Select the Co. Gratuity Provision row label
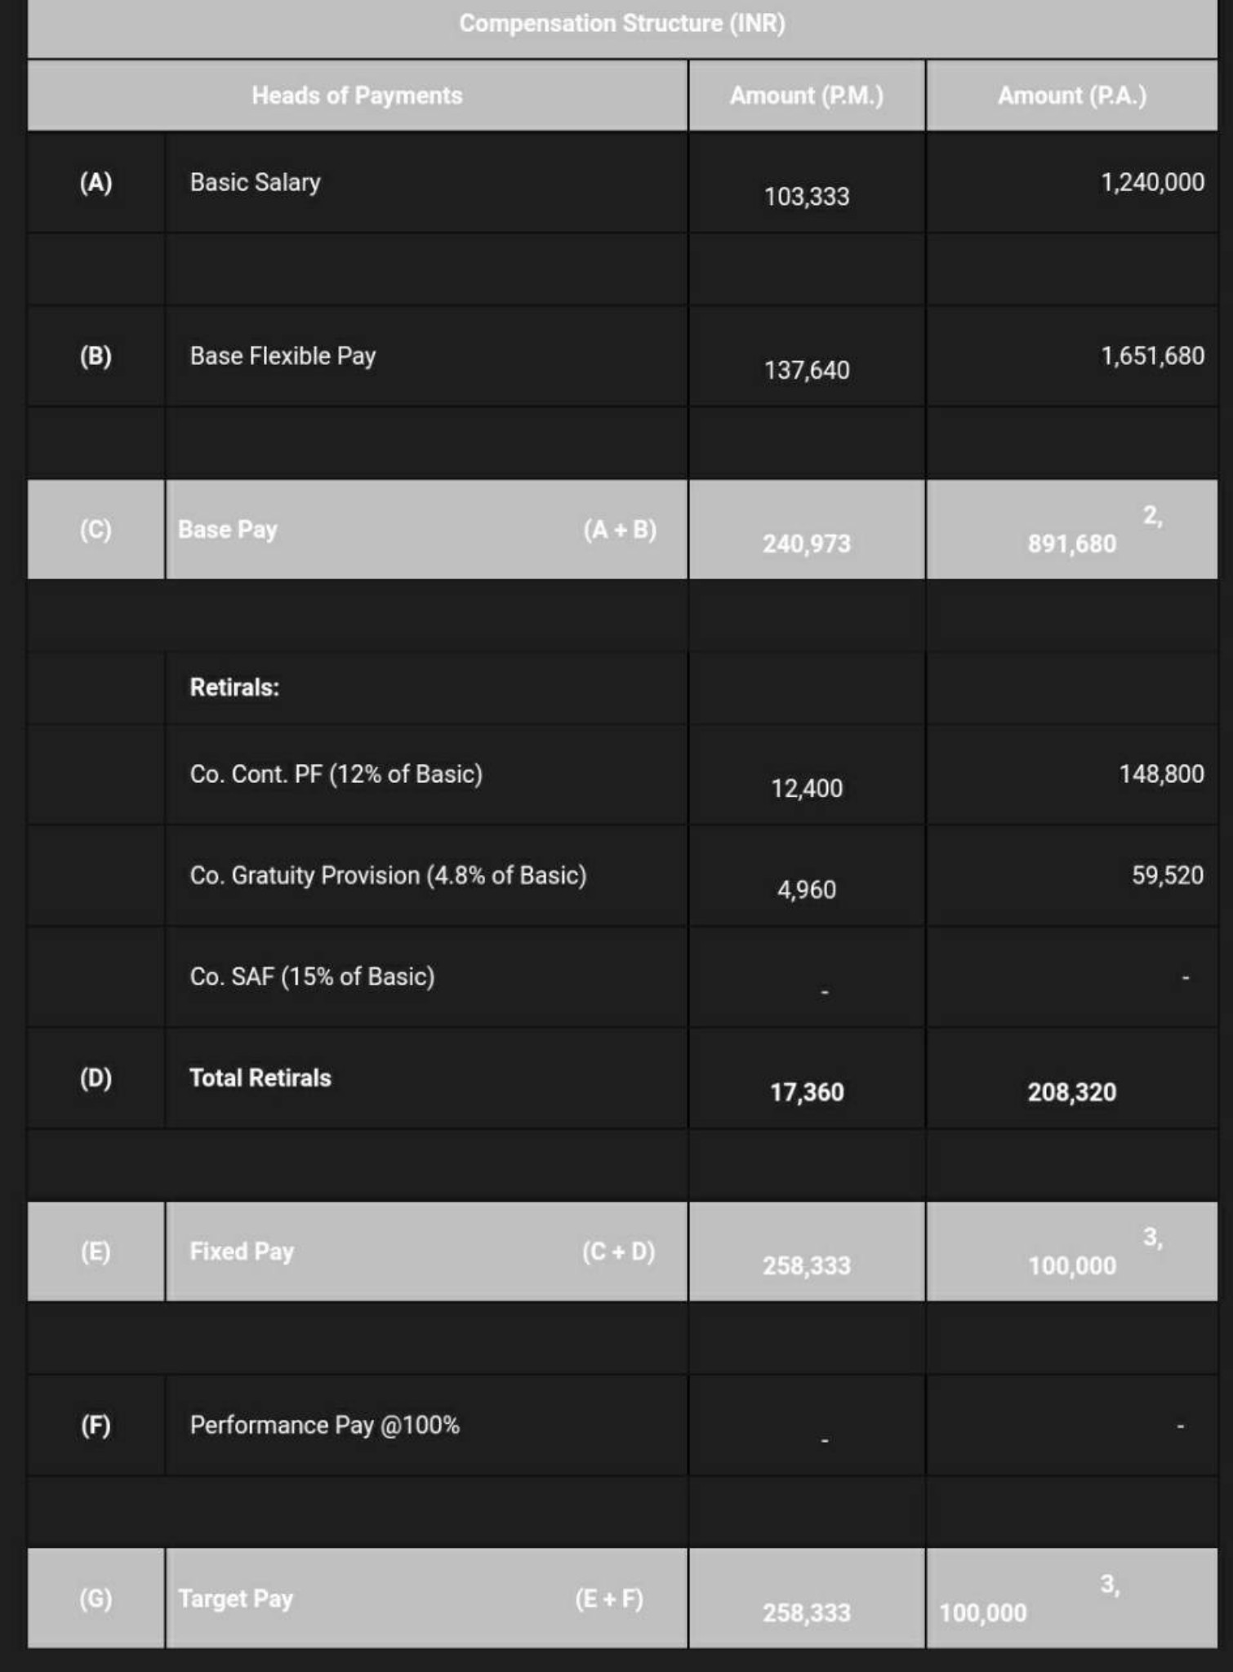This screenshot has height=1672, width=1233. (388, 875)
